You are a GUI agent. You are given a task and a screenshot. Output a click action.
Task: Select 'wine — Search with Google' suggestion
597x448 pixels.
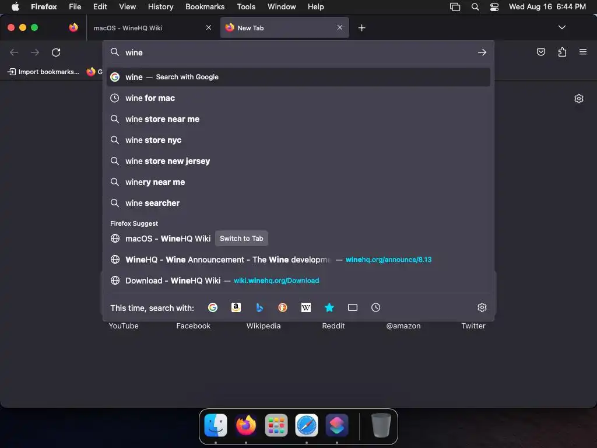(x=298, y=77)
